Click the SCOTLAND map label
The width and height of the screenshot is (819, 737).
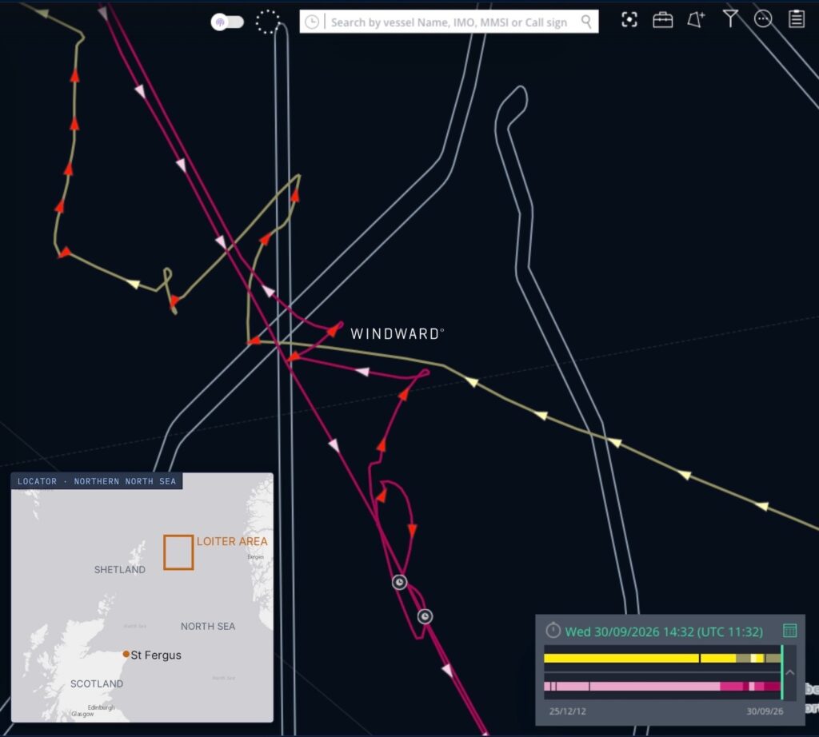click(97, 683)
